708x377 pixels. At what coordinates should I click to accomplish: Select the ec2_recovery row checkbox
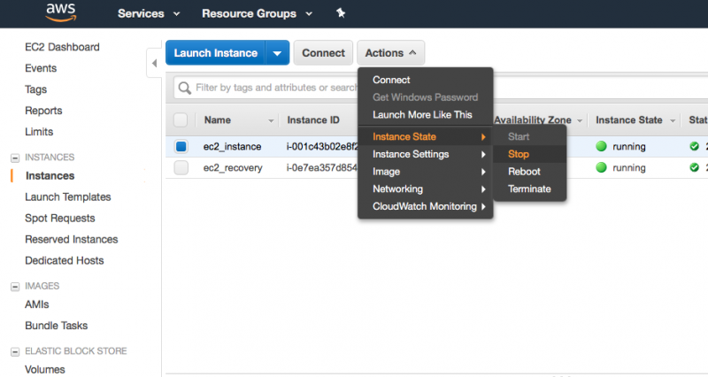tap(181, 167)
